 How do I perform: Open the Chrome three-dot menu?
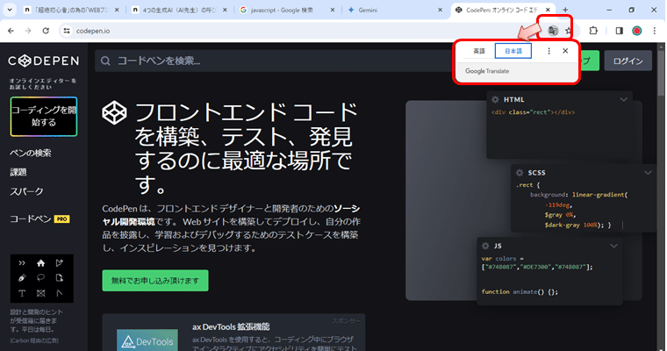(x=655, y=31)
